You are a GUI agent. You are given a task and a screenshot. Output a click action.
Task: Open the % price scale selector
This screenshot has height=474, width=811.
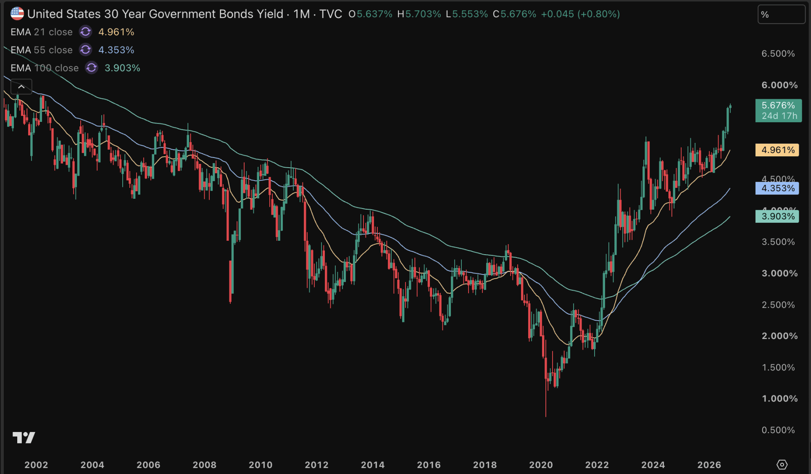[781, 15]
